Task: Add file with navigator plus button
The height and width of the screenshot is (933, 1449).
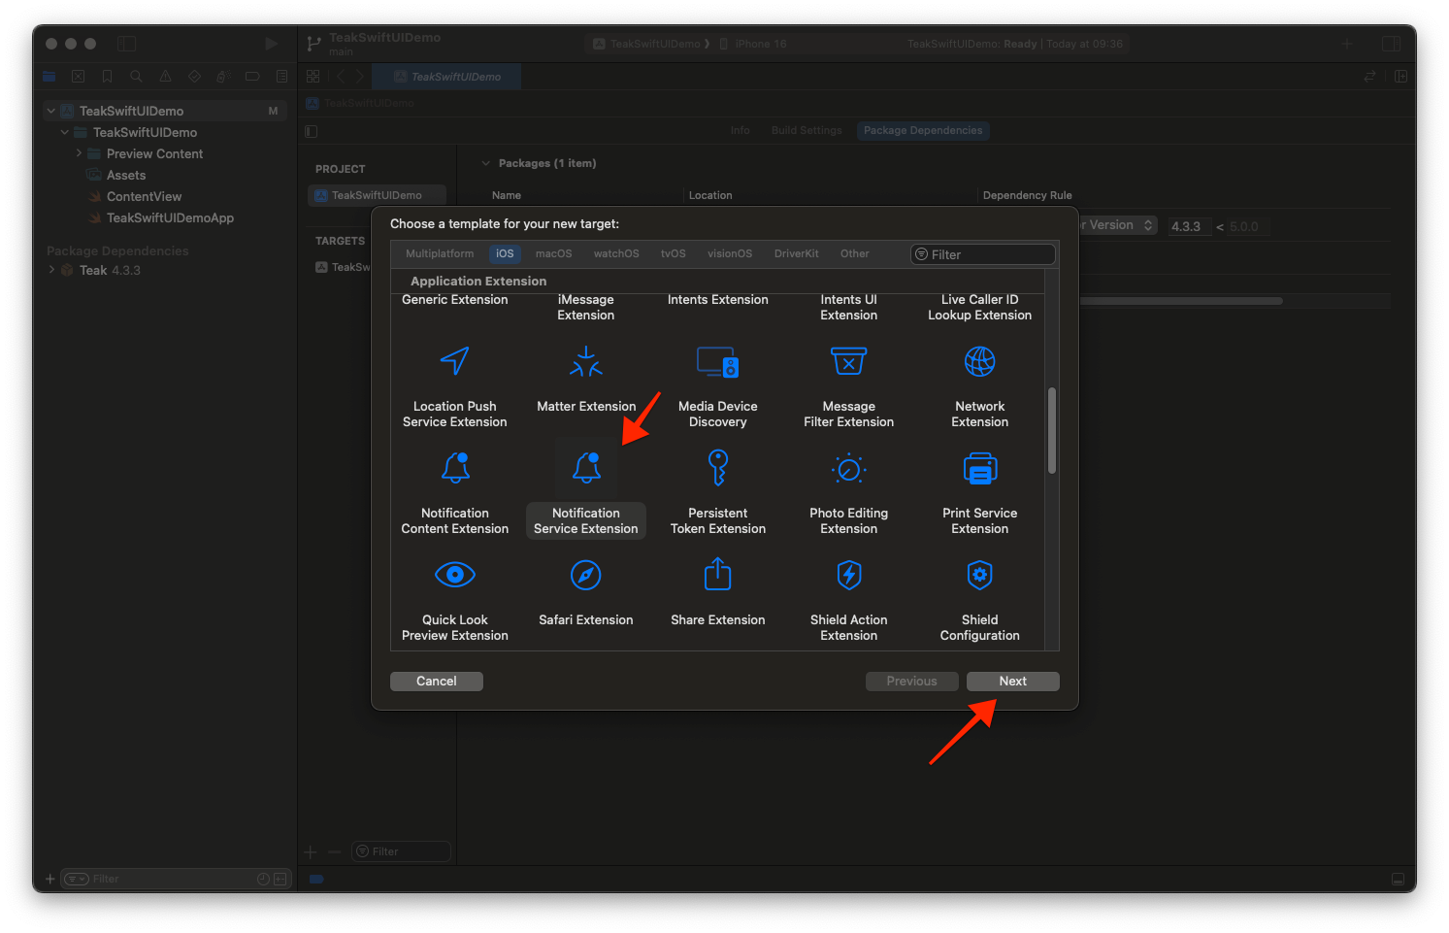Action: [49, 879]
